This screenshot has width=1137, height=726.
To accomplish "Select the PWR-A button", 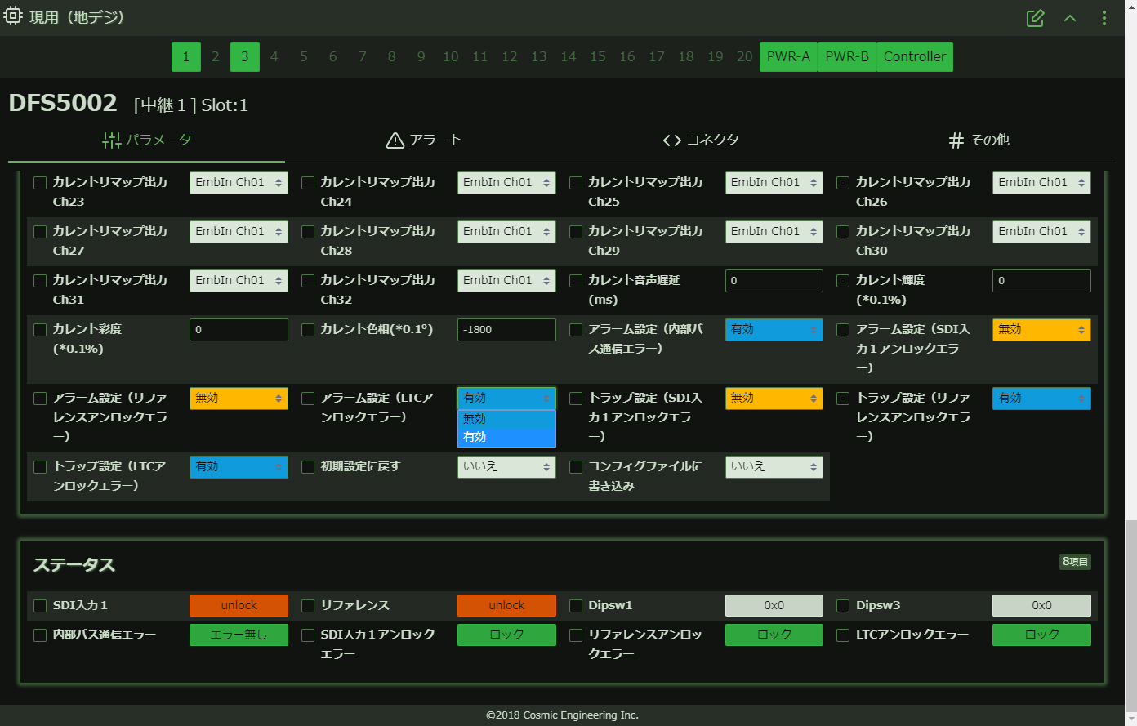I will pos(788,57).
